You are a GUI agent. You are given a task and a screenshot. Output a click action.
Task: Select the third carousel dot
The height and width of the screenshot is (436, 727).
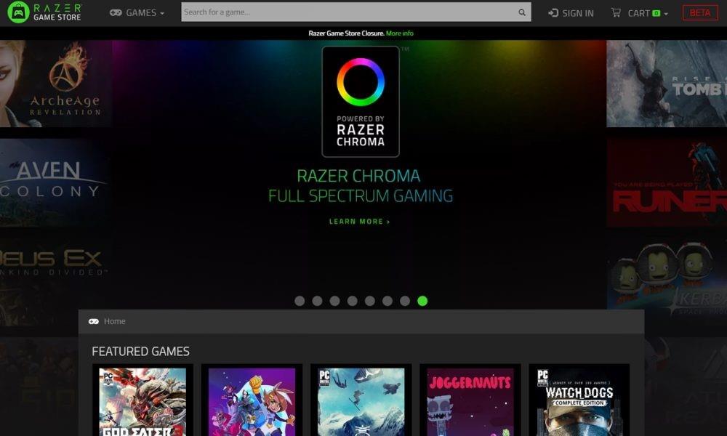click(334, 301)
